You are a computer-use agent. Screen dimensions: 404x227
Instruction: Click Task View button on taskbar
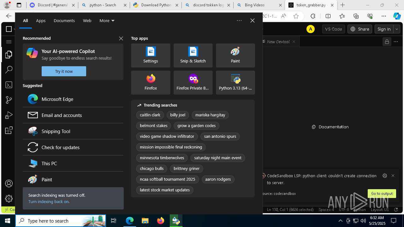click(x=114, y=221)
